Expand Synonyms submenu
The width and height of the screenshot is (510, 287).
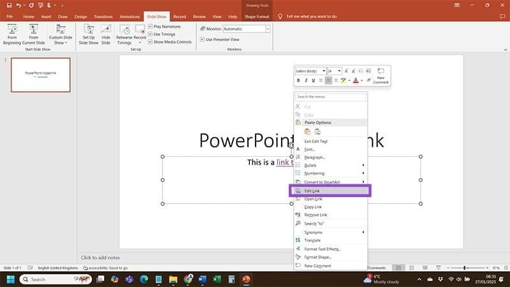pos(330,232)
